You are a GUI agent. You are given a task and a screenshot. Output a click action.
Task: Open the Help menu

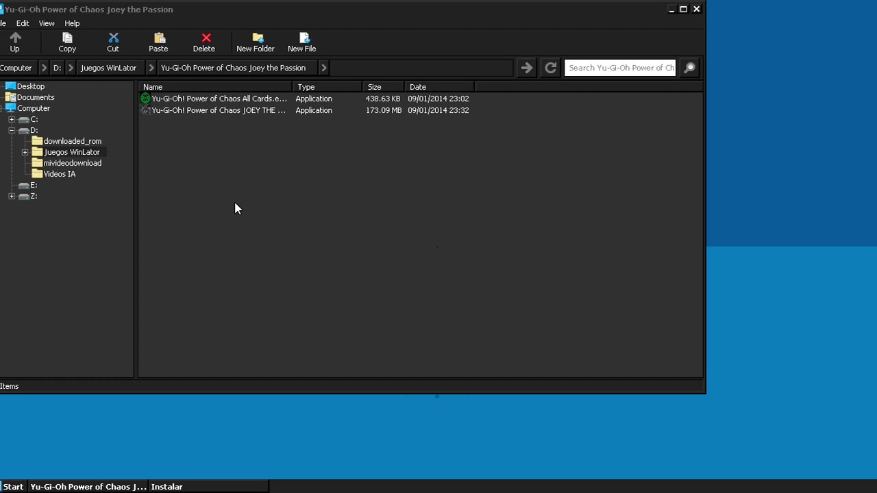tap(72, 23)
